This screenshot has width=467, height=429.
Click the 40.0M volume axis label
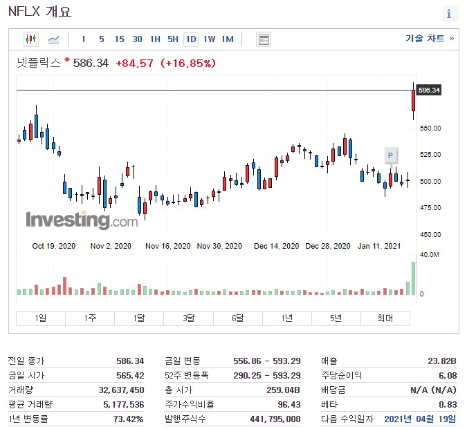coord(430,255)
